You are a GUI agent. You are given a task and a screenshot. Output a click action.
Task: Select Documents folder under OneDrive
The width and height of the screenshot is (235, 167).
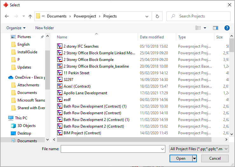pyautogui.click(x=27, y=93)
